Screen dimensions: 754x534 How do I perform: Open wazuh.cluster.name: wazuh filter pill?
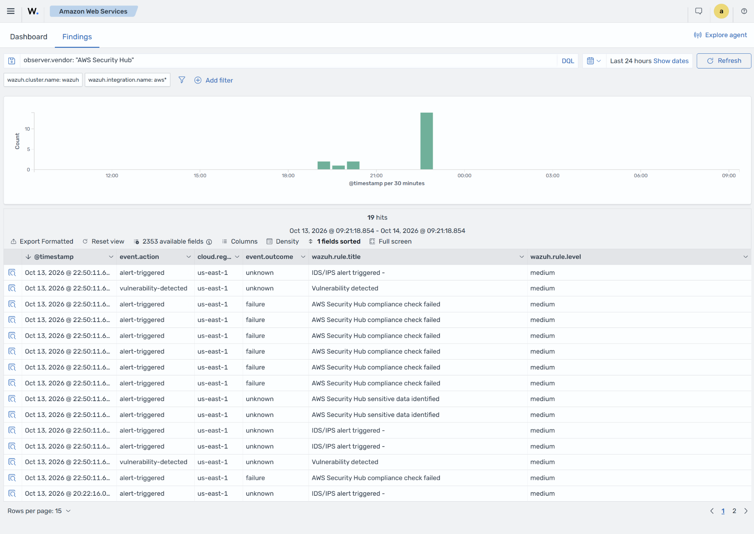pyautogui.click(x=43, y=80)
